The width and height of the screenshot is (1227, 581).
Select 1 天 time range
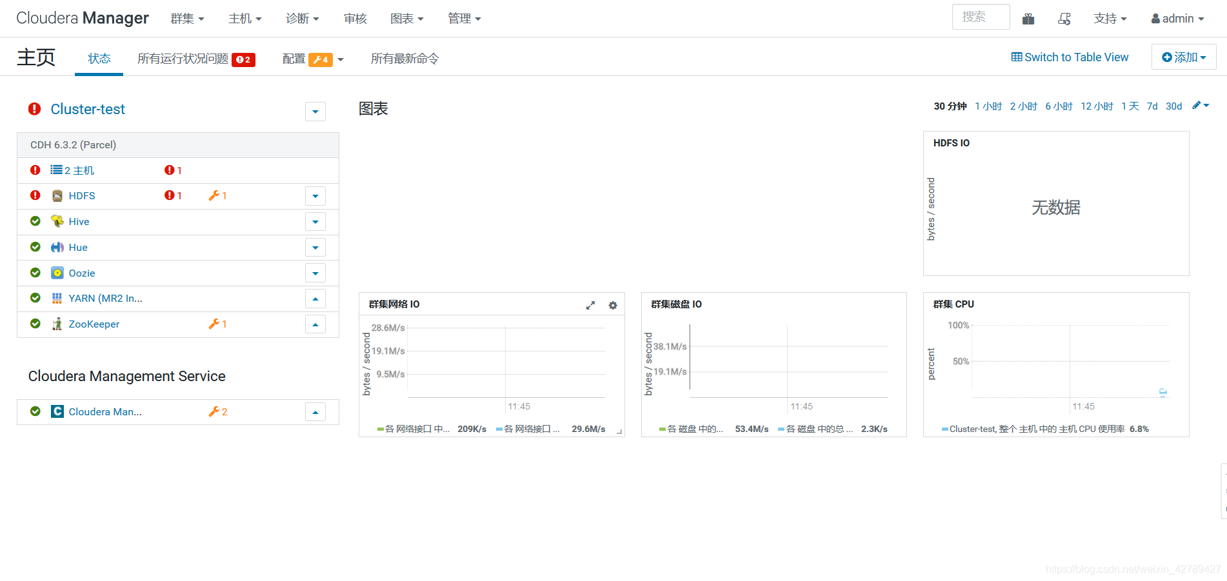[1130, 106]
